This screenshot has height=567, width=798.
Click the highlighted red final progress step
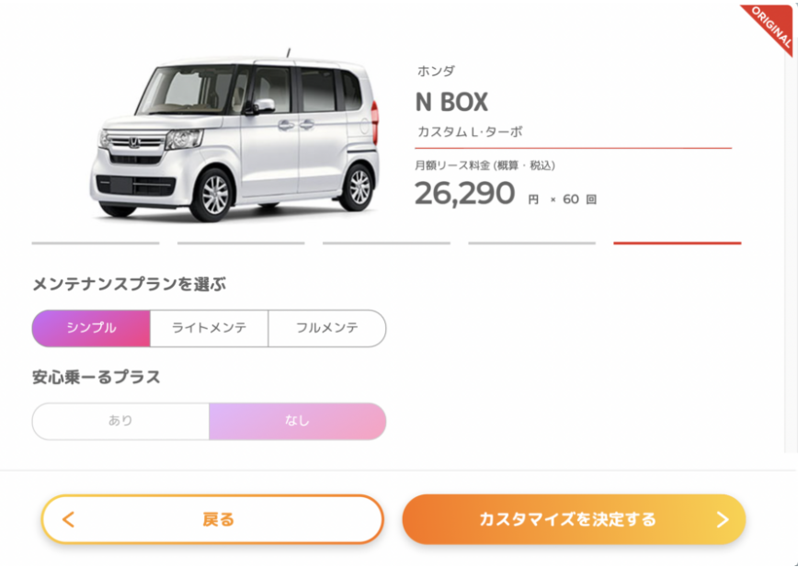coord(678,244)
